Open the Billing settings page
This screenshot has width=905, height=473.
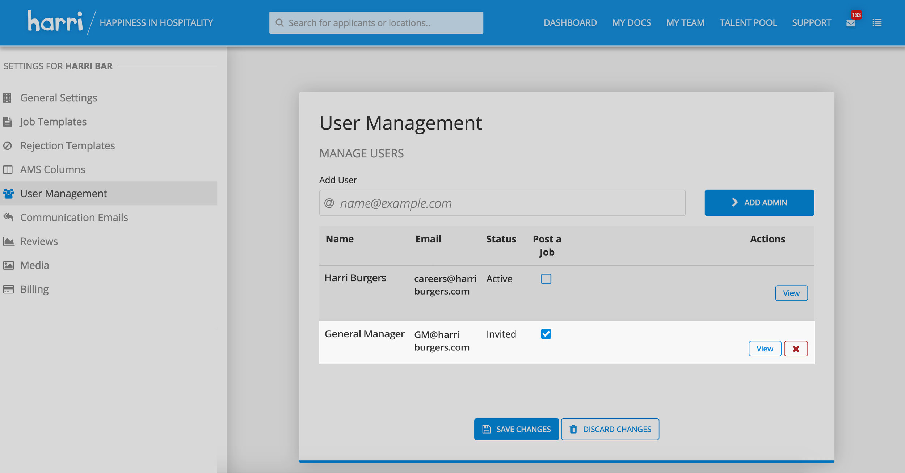tap(34, 289)
